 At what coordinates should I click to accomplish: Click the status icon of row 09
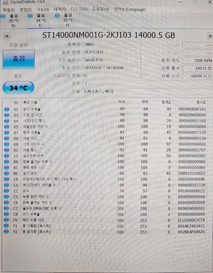pos(7,138)
